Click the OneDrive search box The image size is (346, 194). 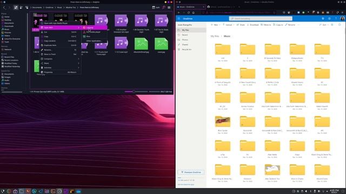(x=261, y=19)
